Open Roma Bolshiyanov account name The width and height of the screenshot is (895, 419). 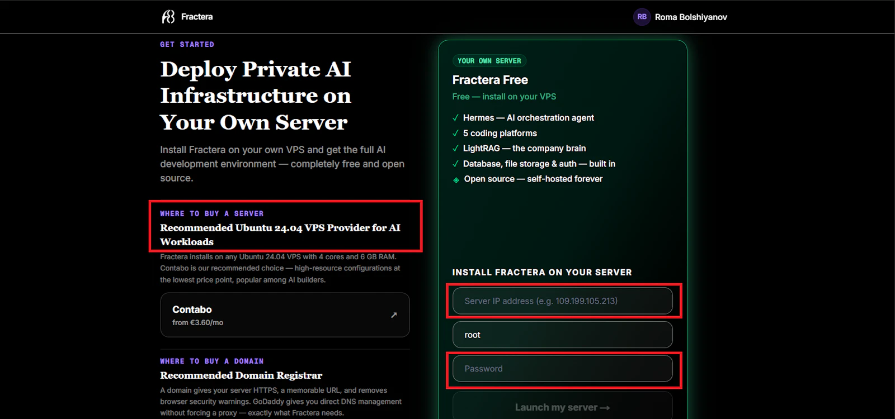(691, 17)
